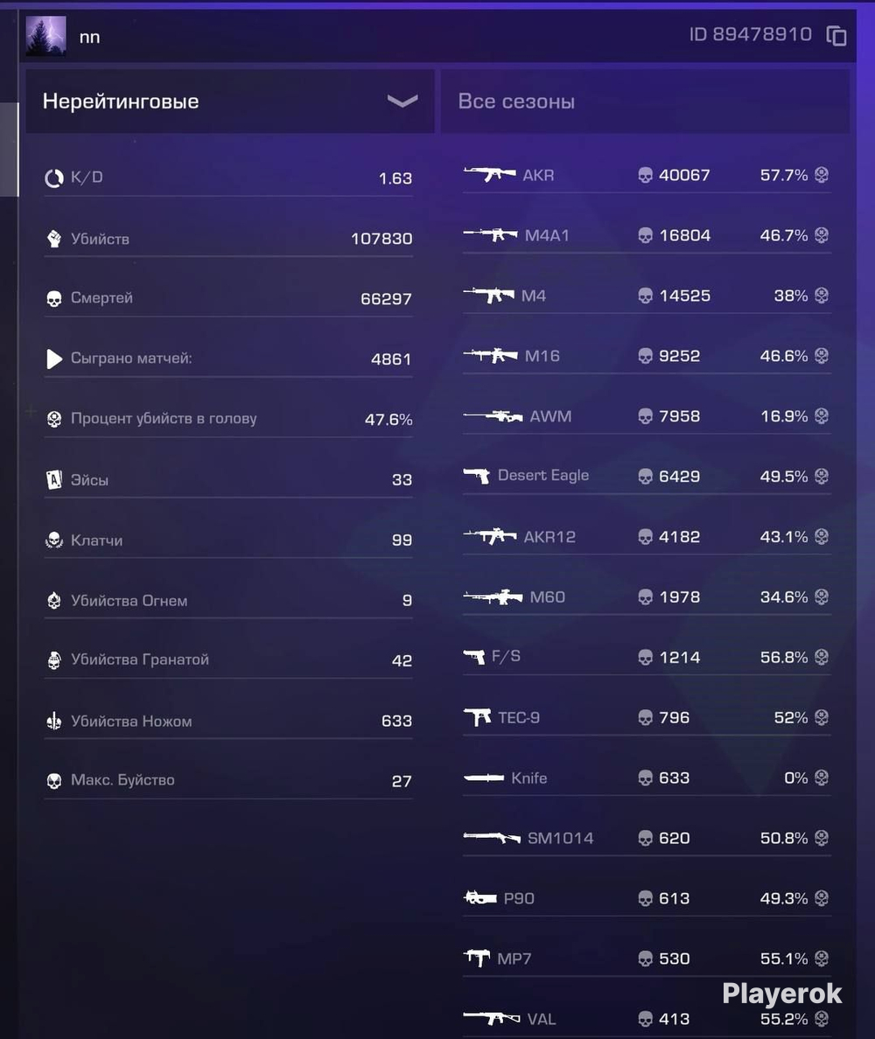Click the P90 weapon icon
Image resolution: width=875 pixels, height=1039 pixels.
click(x=480, y=898)
